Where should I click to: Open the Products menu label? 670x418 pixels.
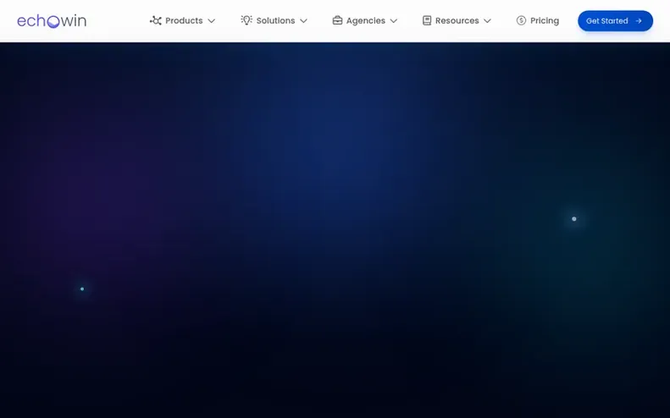(184, 20)
